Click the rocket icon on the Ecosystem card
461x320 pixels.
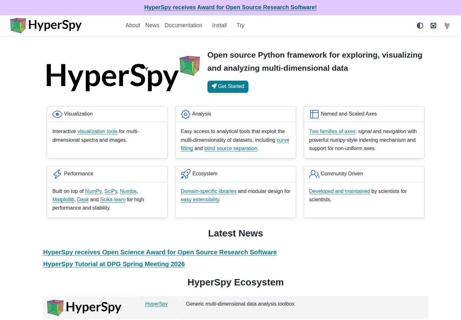186,174
